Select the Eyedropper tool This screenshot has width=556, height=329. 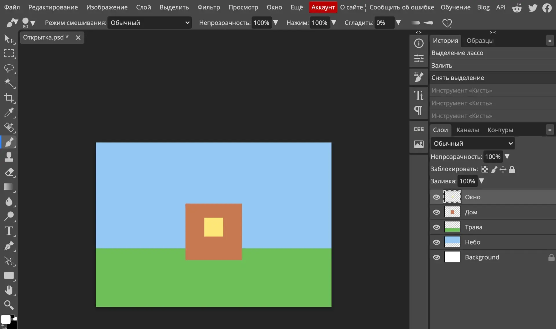pyautogui.click(x=9, y=113)
